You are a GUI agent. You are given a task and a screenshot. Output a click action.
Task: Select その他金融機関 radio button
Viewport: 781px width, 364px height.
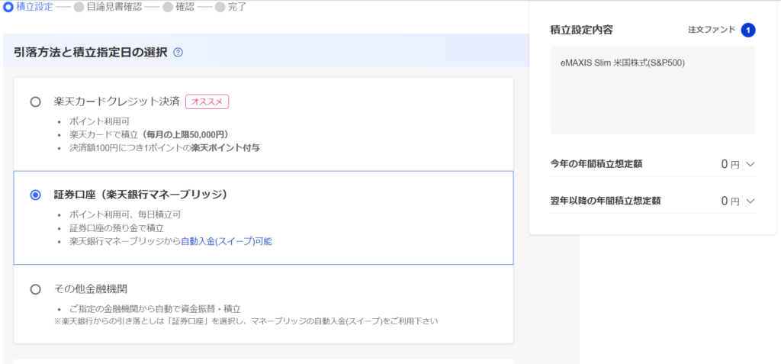click(35, 289)
